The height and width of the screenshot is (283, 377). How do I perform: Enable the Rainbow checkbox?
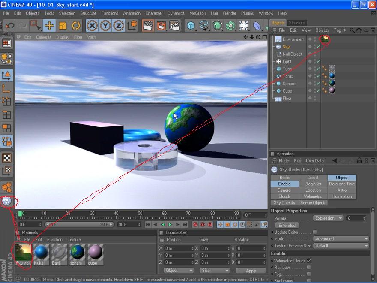tap(309, 268)
